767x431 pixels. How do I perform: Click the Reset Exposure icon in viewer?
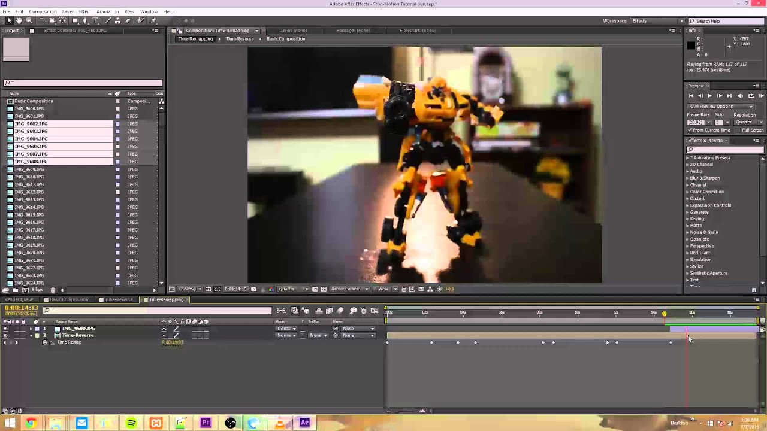(439, 289)
